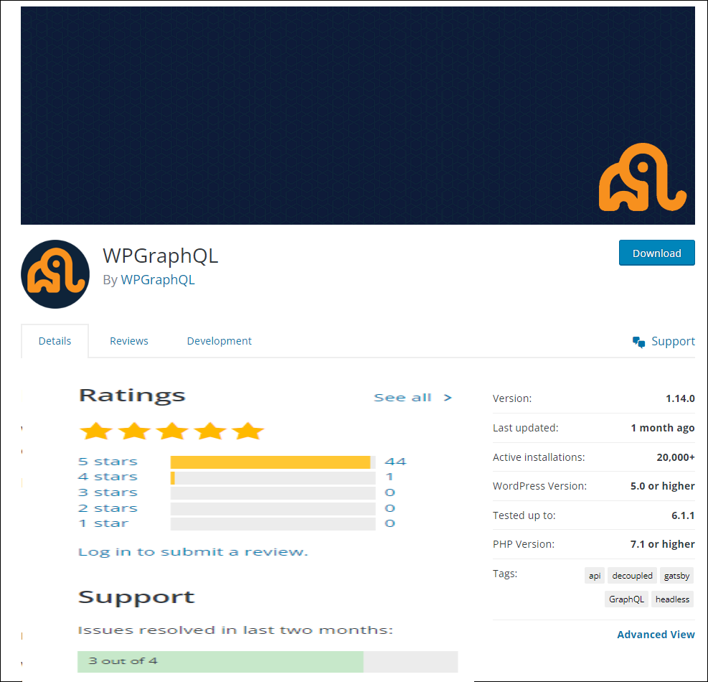
Task: Click the elephant logo in the banner
Action: coord(643,177)
